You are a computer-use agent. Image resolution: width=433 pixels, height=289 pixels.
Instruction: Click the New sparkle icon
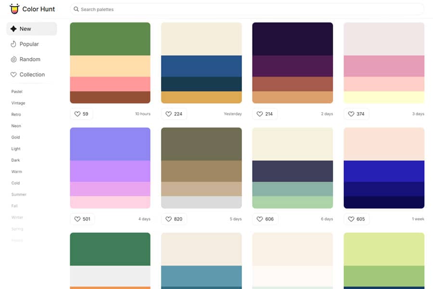(13, 29)
